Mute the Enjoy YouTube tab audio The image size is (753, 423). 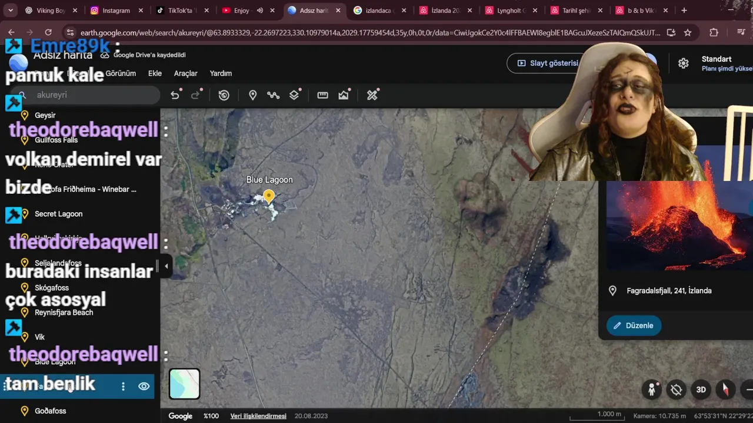coord(259,11)
